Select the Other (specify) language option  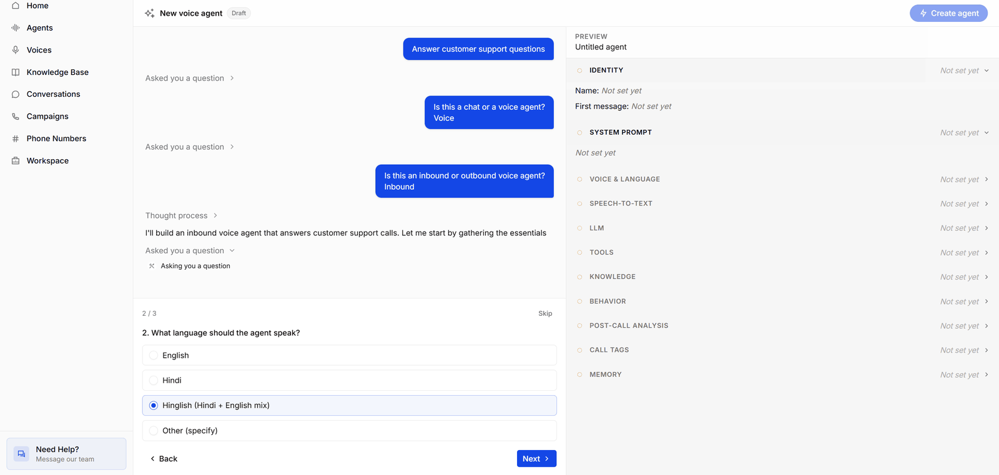click(x=349, y=431)
